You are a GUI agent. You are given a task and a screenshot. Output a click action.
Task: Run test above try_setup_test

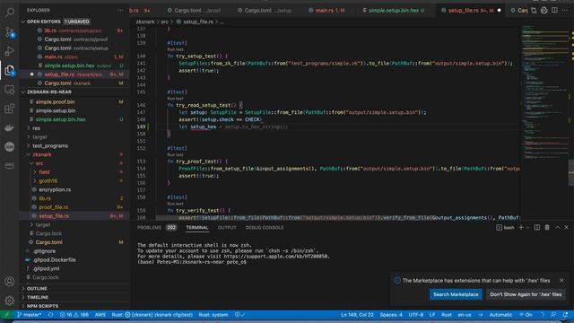coord(175,49)
